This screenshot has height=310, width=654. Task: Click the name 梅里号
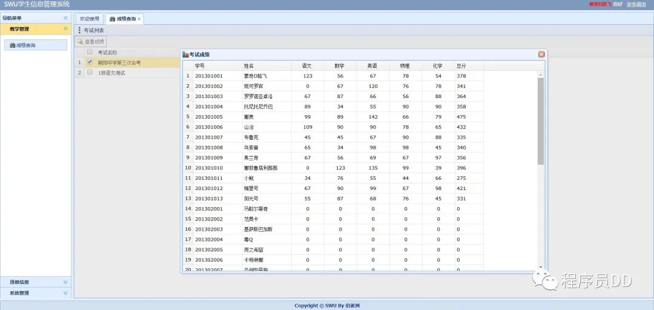click(x=251, y=188)
